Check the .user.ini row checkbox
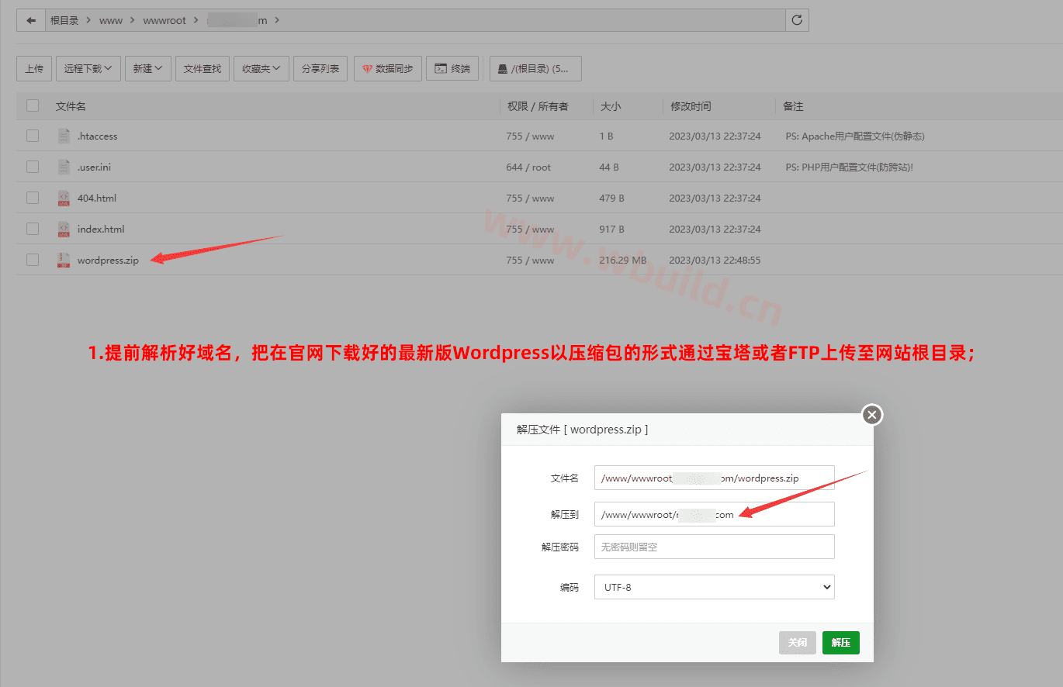The height and width of the screenshot is (687, 1063). point(33,167)
